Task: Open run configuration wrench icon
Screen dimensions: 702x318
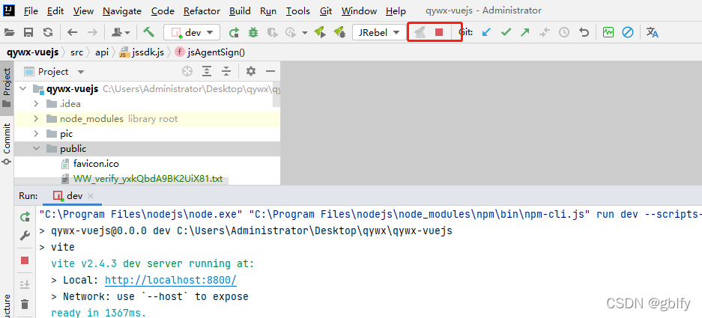Action: point(25,236)
